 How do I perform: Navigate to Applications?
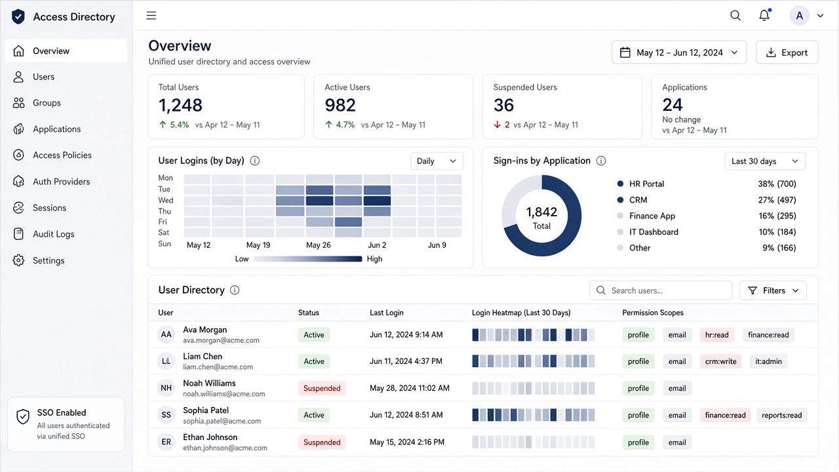66,129
